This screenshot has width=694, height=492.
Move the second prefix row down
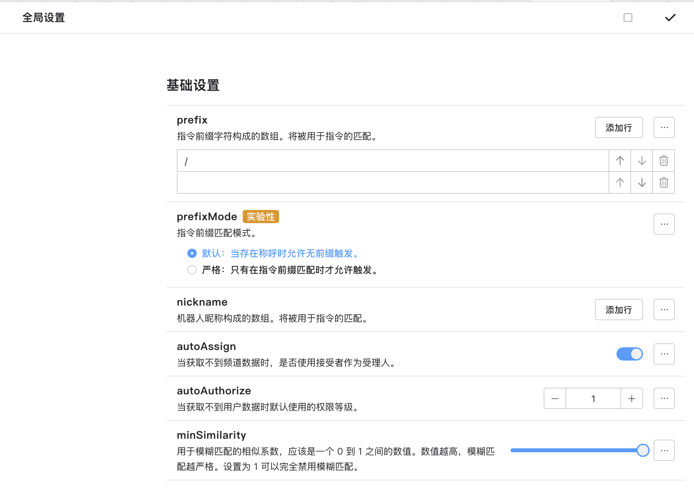[x=642, y=182]
